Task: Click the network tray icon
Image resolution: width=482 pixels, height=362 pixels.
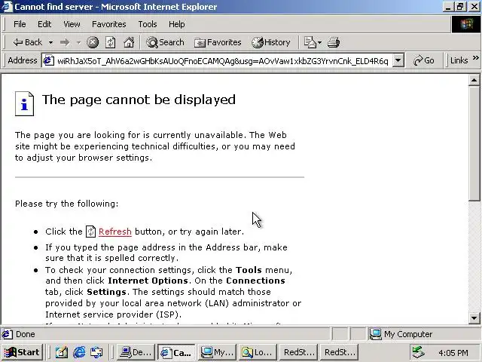Action: coord(419,352)
